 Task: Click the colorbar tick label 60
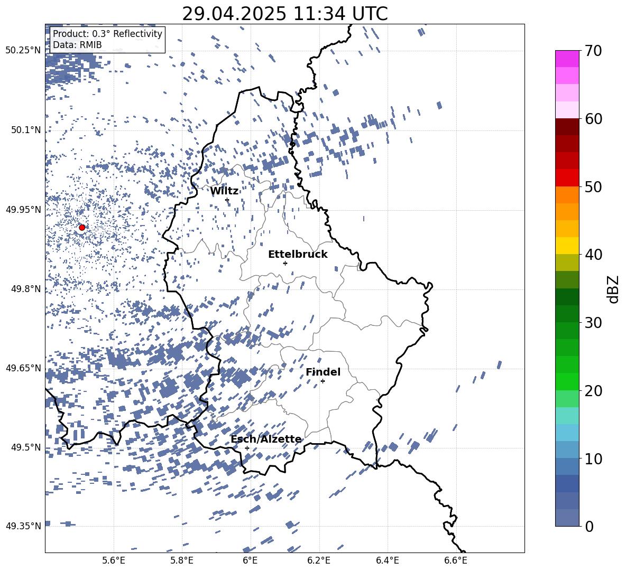(593, 119)
